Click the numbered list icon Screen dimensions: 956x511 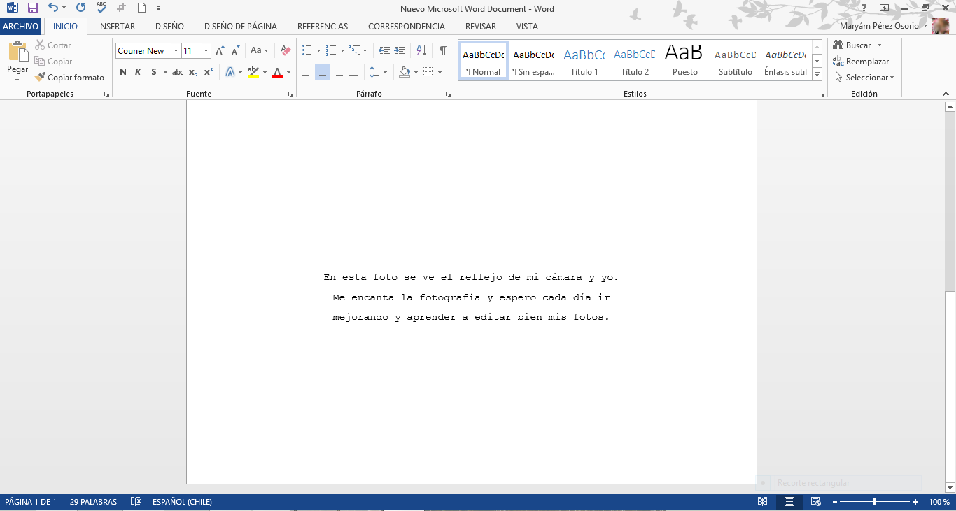pyautogui.click(x=331, y=50)
